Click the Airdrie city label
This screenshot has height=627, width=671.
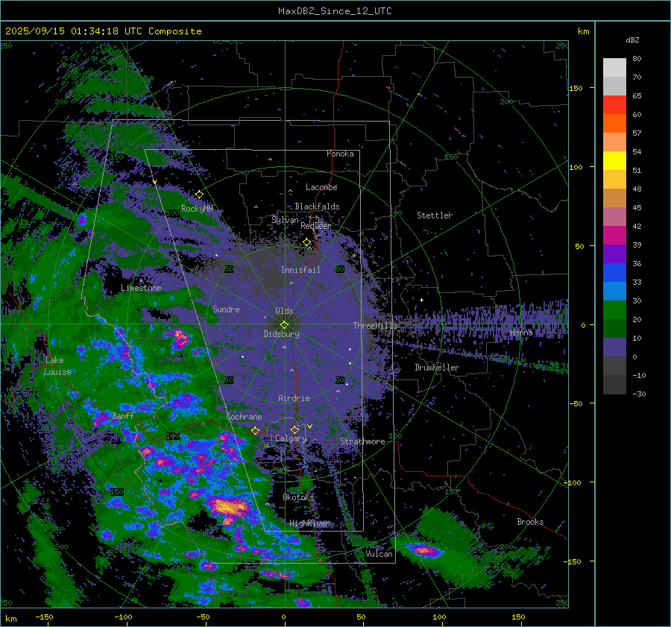[294, 398]
